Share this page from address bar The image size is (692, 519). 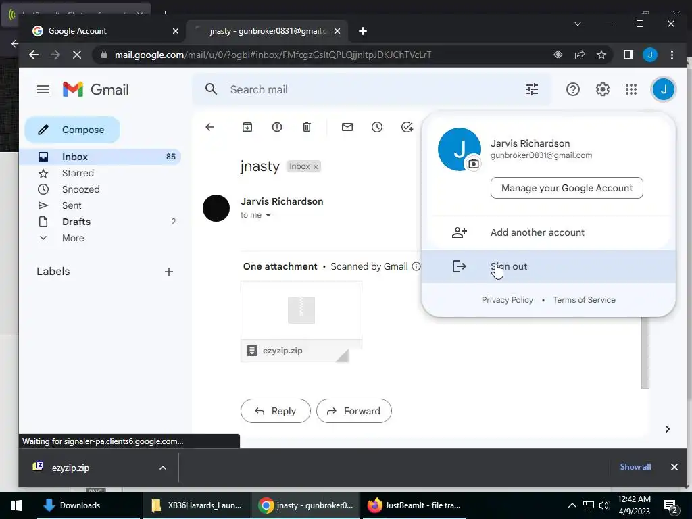click(579, 55)
